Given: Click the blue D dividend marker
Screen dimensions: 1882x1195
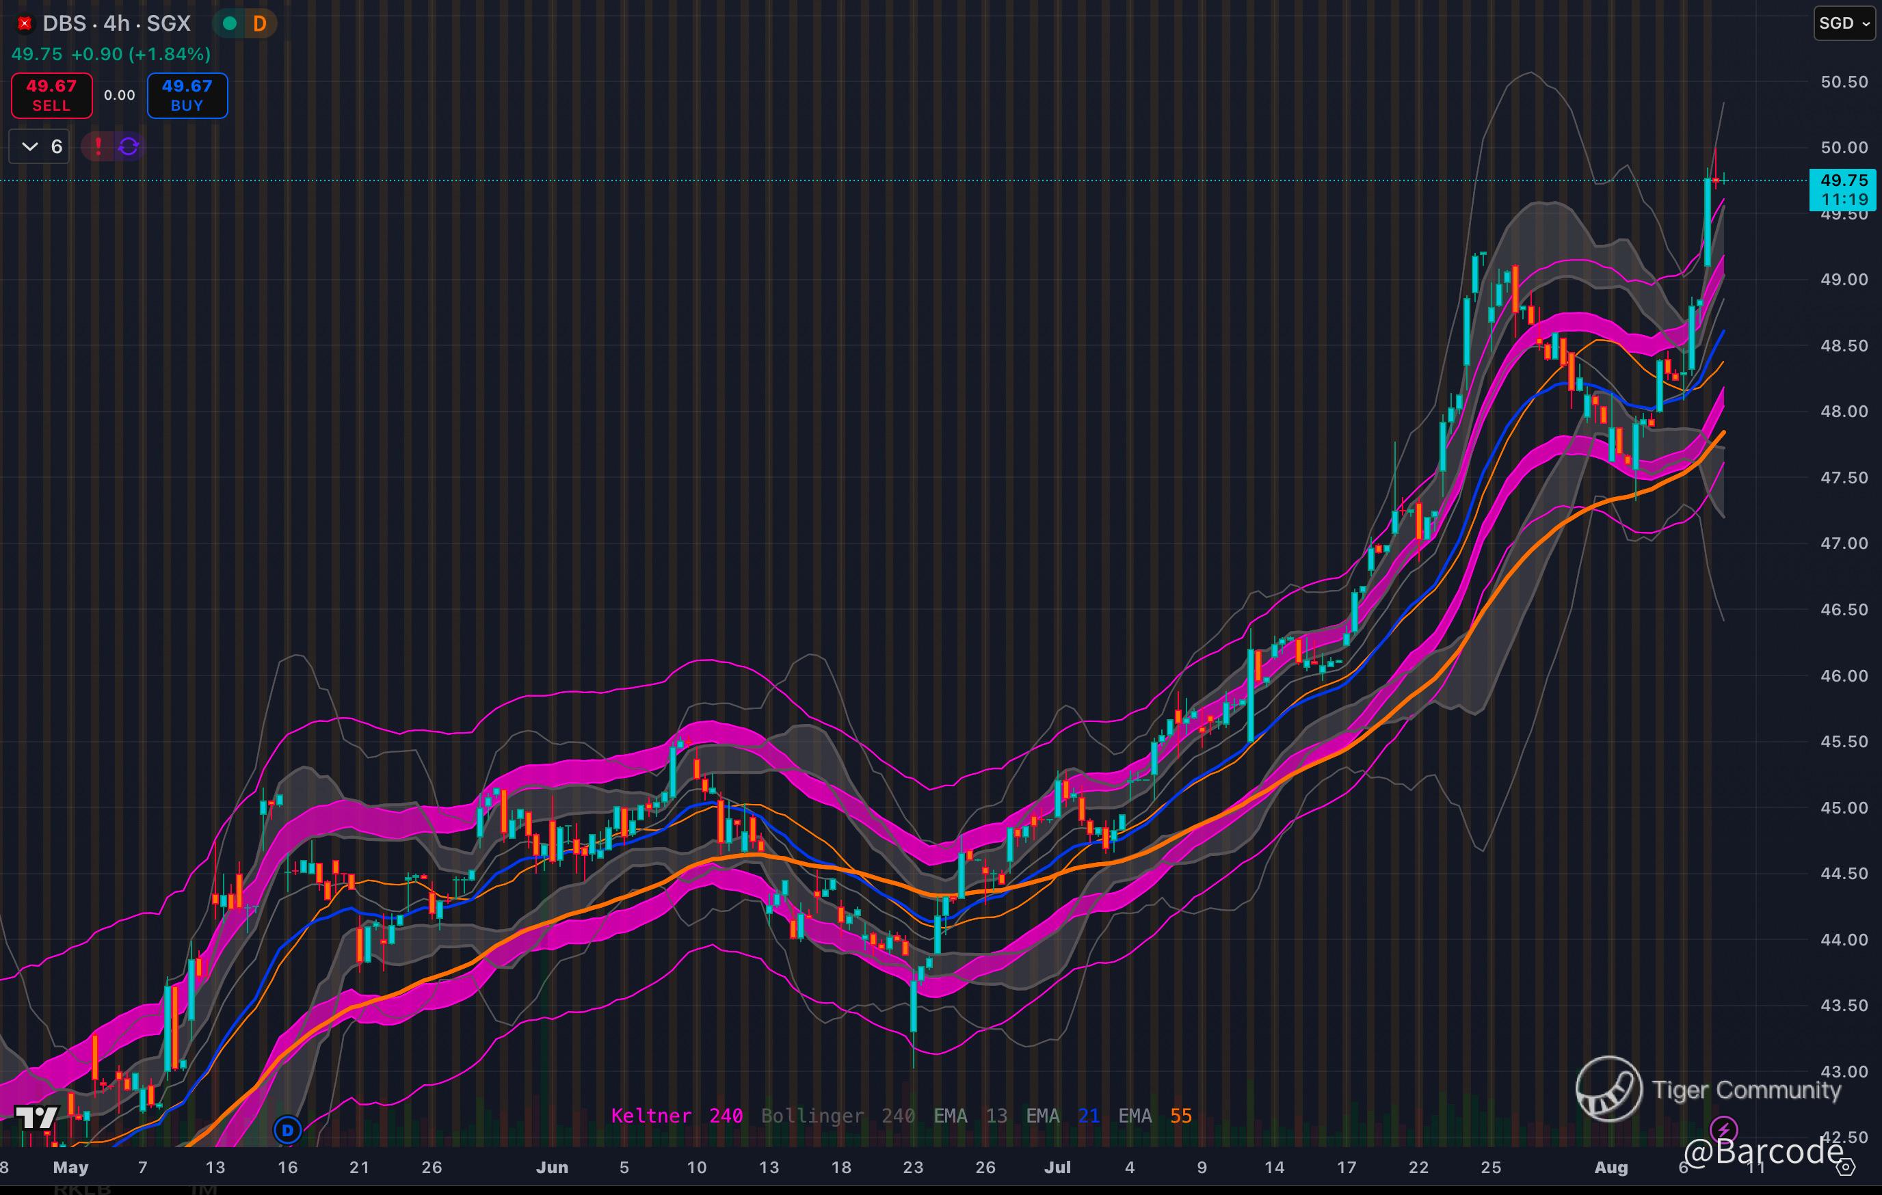Looking at the screenshot, I should [288, 1129].
